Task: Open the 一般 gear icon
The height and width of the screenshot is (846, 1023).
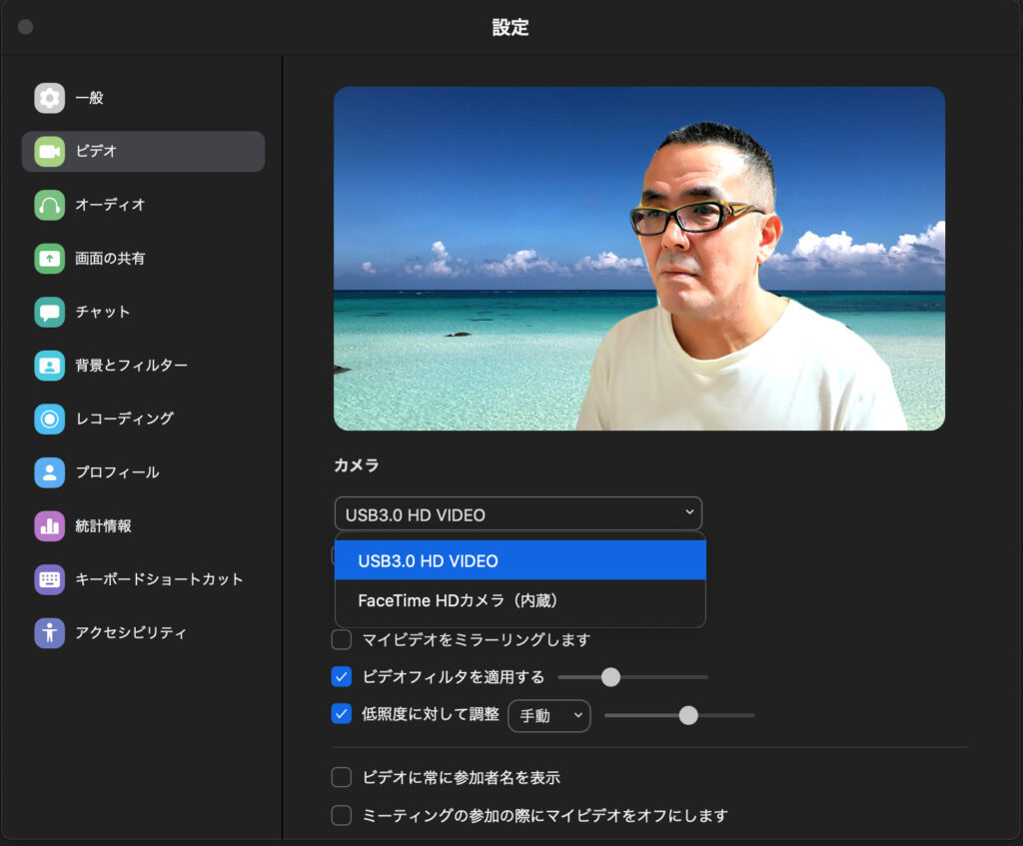Action: [50, 98]
